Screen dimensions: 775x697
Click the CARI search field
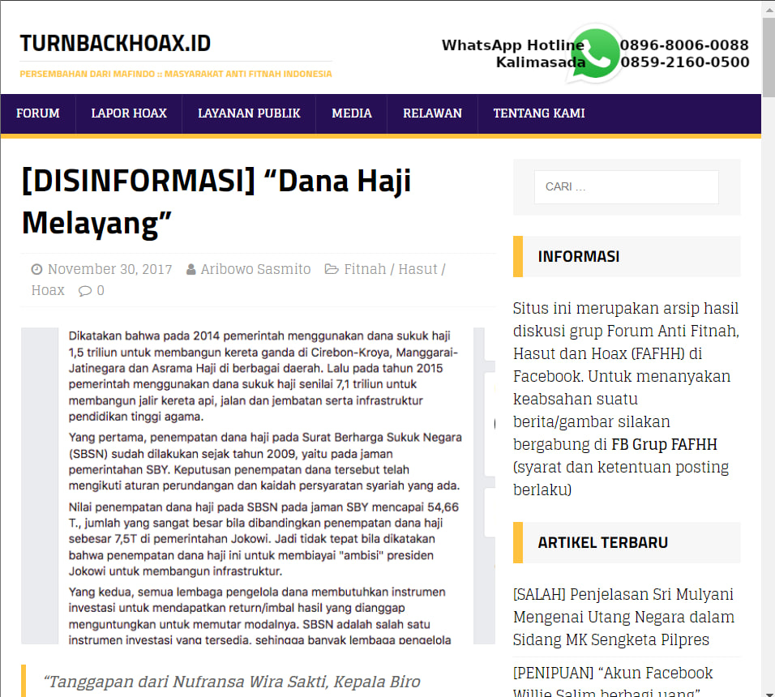pyautogui.click(x=626, y=187)
